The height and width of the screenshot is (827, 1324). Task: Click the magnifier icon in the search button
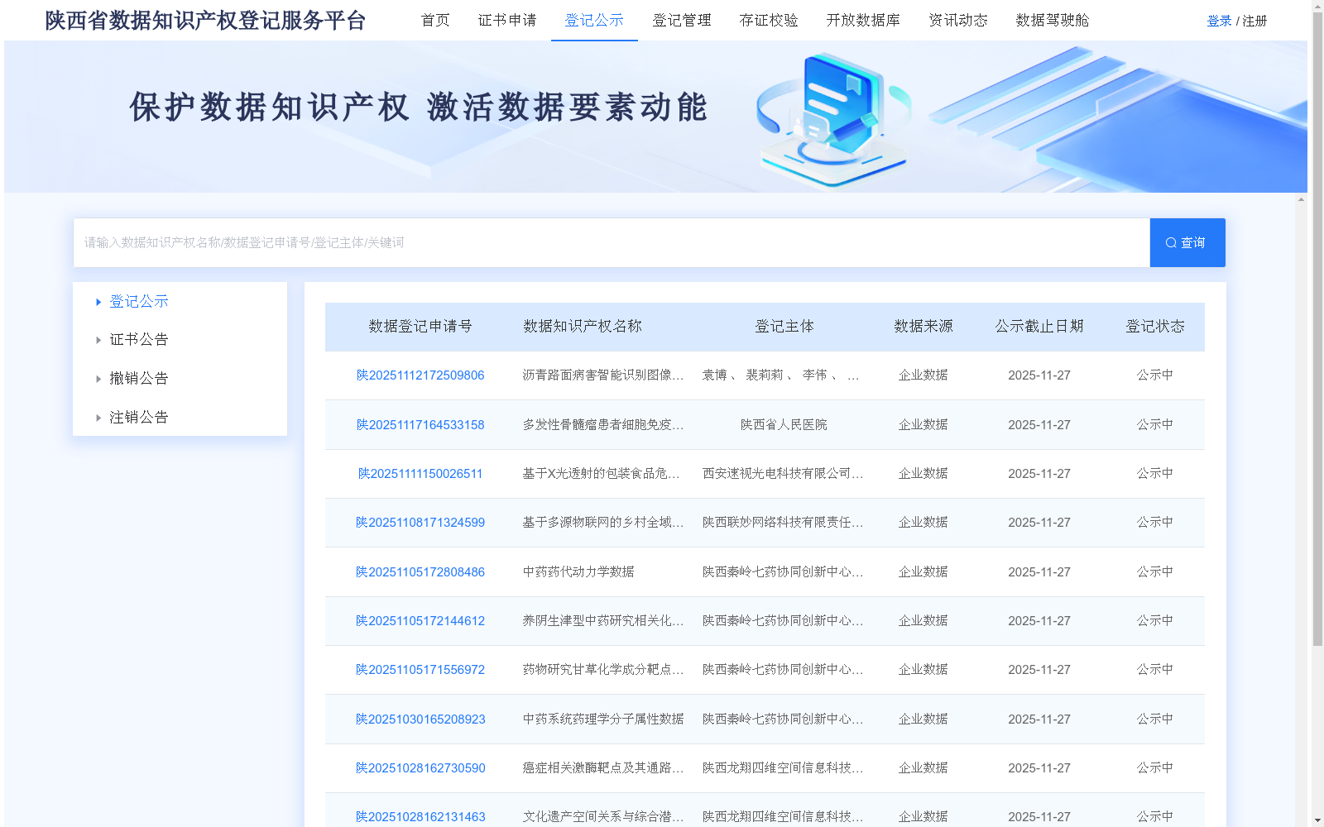1170,242
